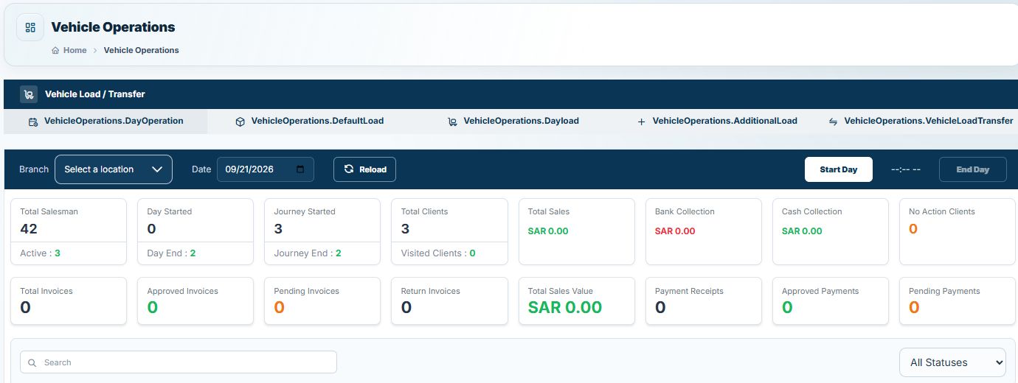Click the Approved Invoices card
Image resolution: width=1018 pixels, height=383 pixels.
click(195, 301)
